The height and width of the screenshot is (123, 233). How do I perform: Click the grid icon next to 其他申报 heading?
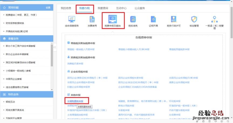tap(68, 94)
